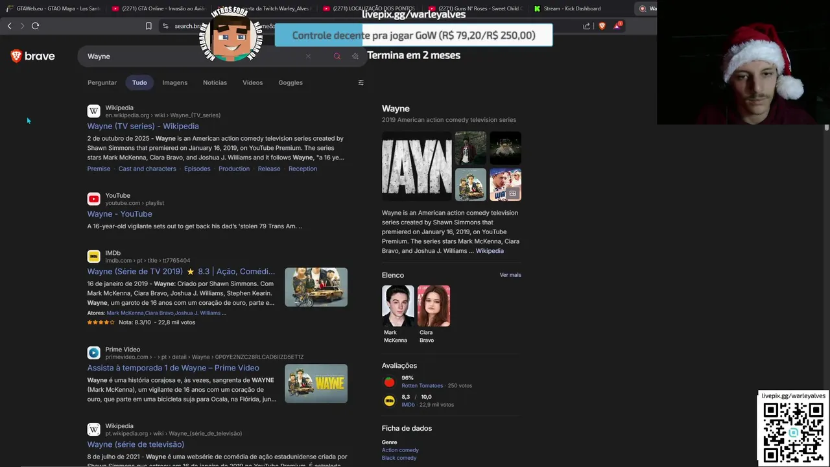Reload the current page
This screenshot has height=467, width=830.
click(x=35, y=26)
